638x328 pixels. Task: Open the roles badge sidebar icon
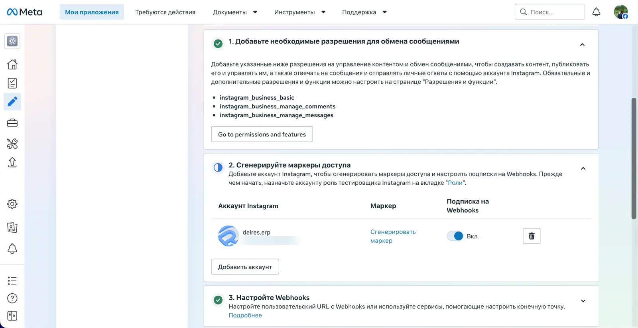pyautogui.click(x=12, y=227)
